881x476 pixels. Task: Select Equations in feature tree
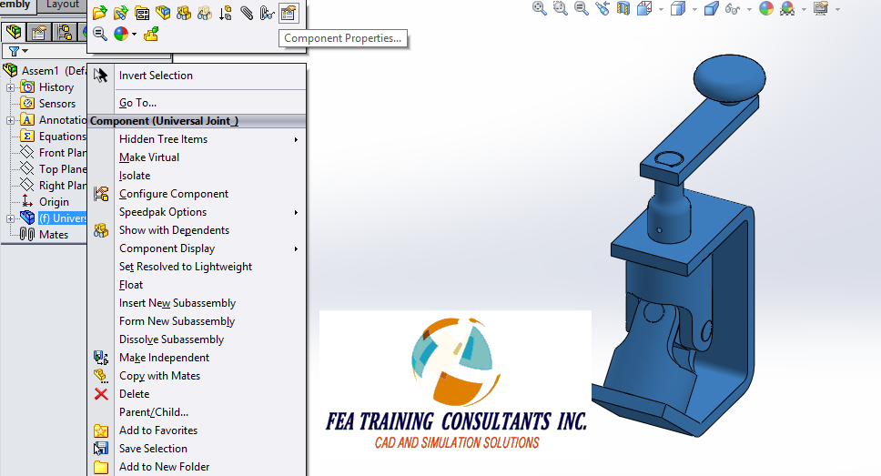click(53, 136)
